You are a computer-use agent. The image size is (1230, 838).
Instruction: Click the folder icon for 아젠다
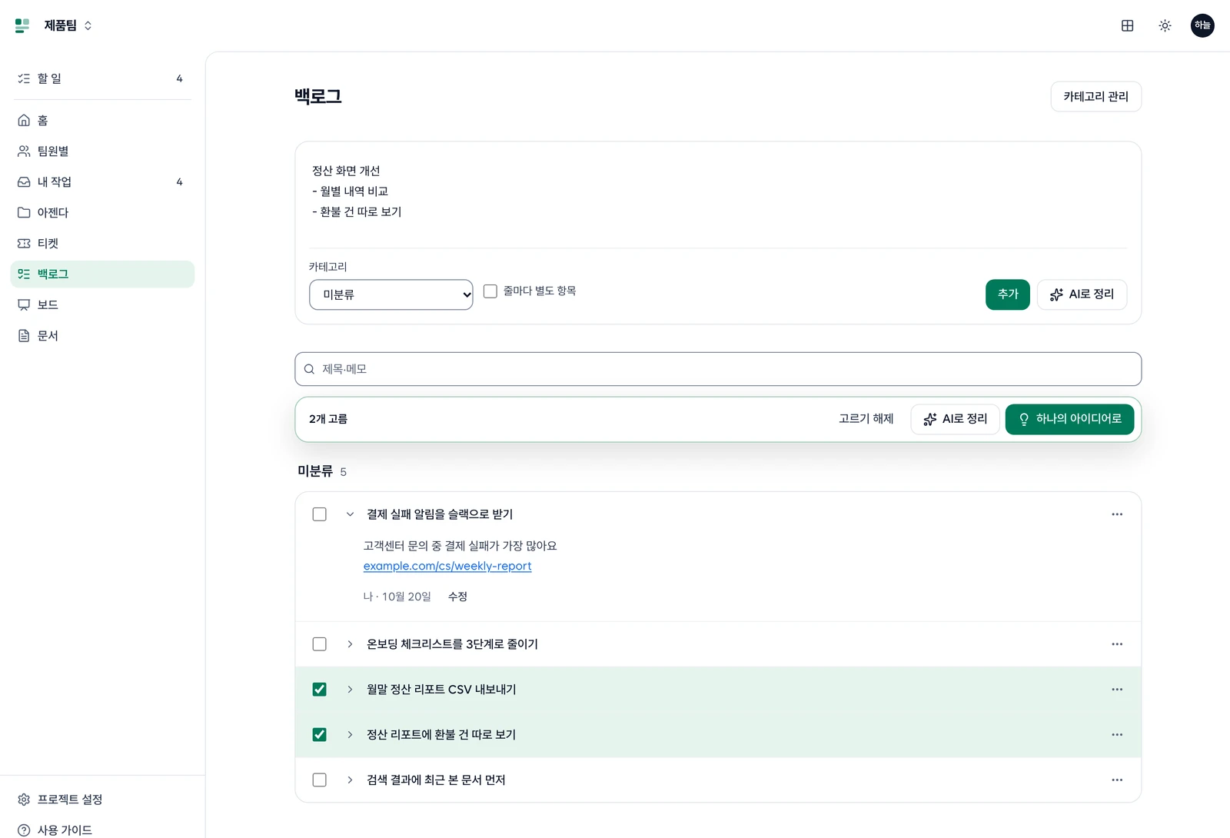24,213
